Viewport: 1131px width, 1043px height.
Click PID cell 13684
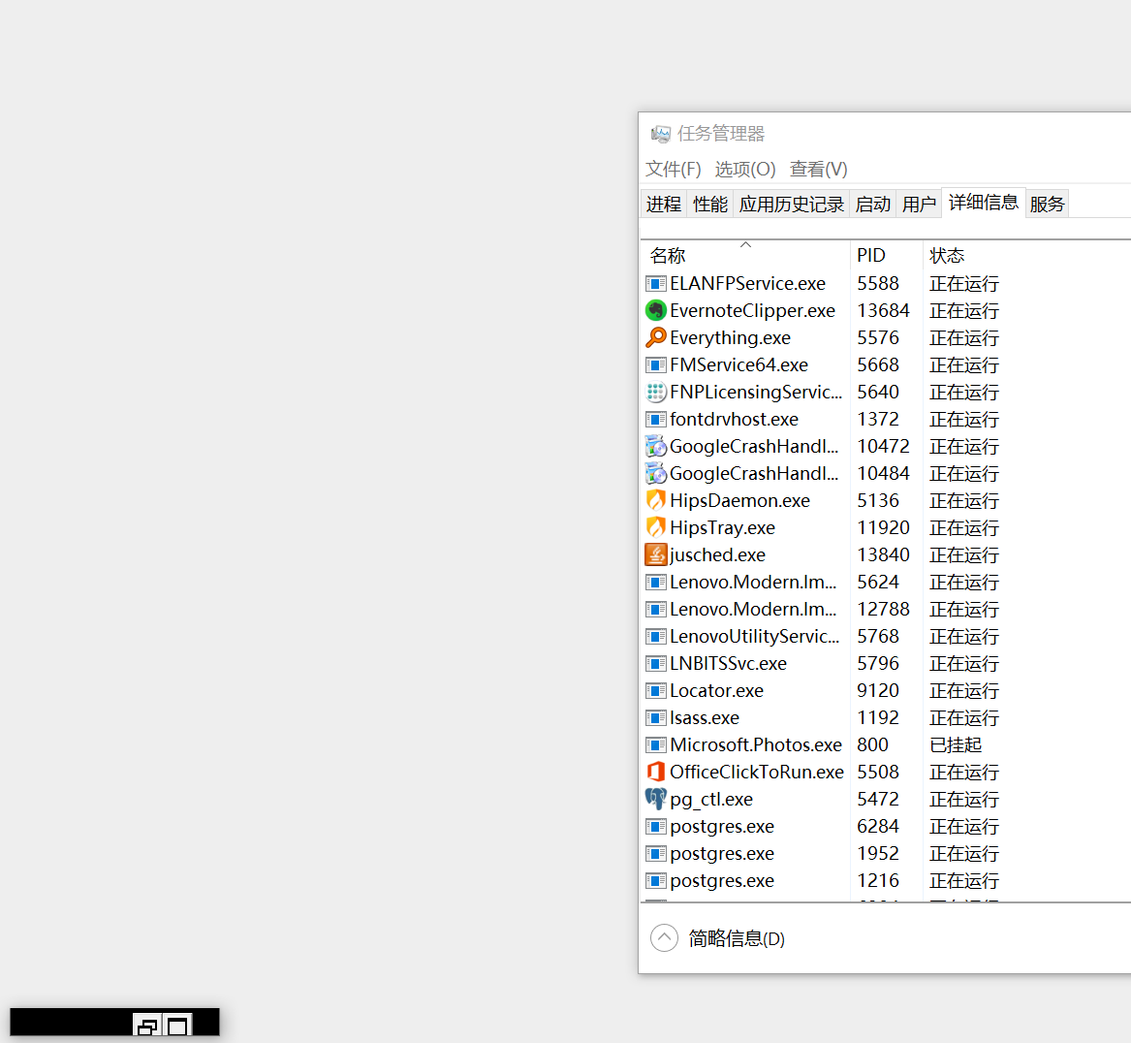(883, 311)
